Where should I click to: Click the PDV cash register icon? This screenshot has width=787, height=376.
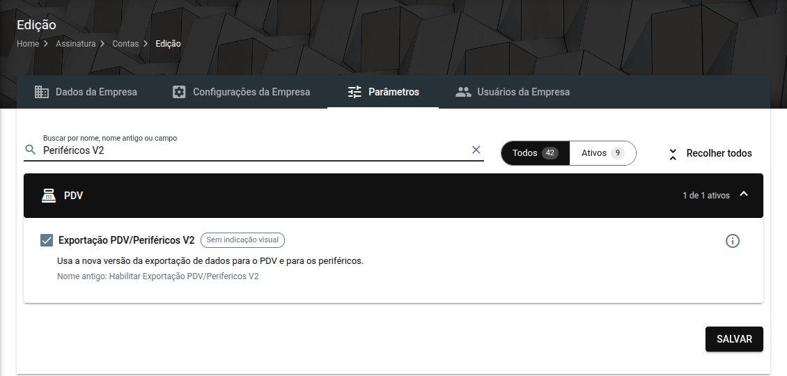pos(49,195)
